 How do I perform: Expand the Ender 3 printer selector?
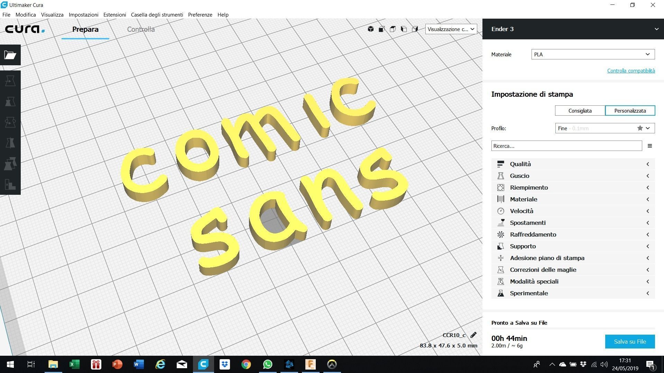coord(573,29)
